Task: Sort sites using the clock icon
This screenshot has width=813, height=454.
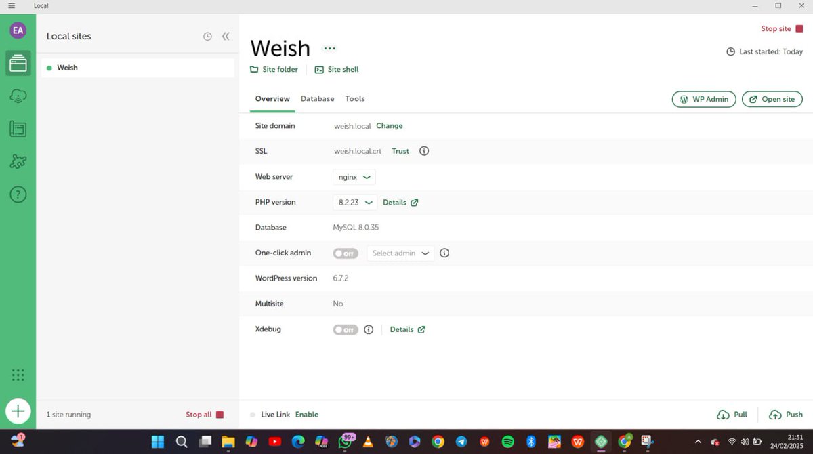Action: tap(207, 37)
